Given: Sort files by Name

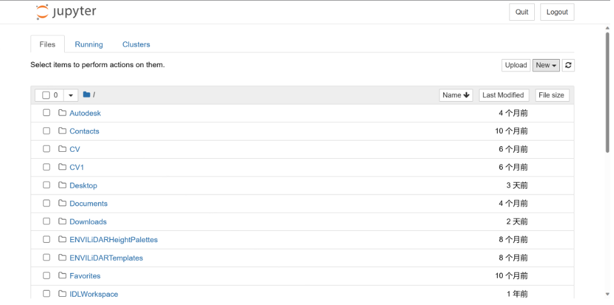Looking at the screenshot, I should 456,95.
